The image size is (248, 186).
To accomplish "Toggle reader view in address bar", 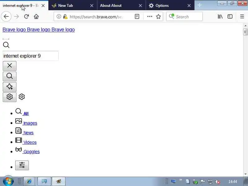I will [x=137, y=16].
